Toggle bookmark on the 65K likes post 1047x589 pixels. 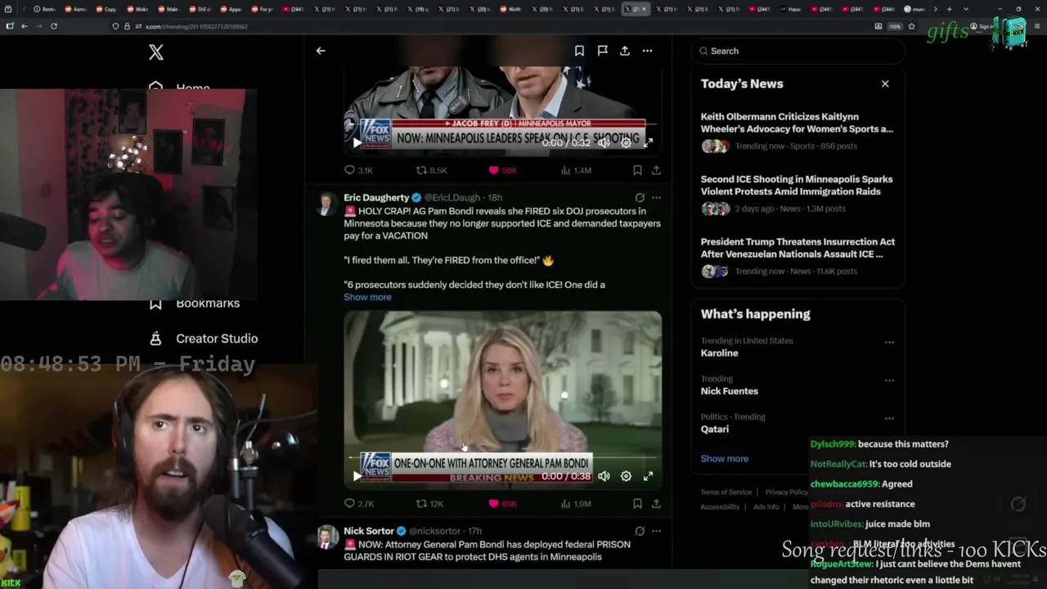coord(637,504)
